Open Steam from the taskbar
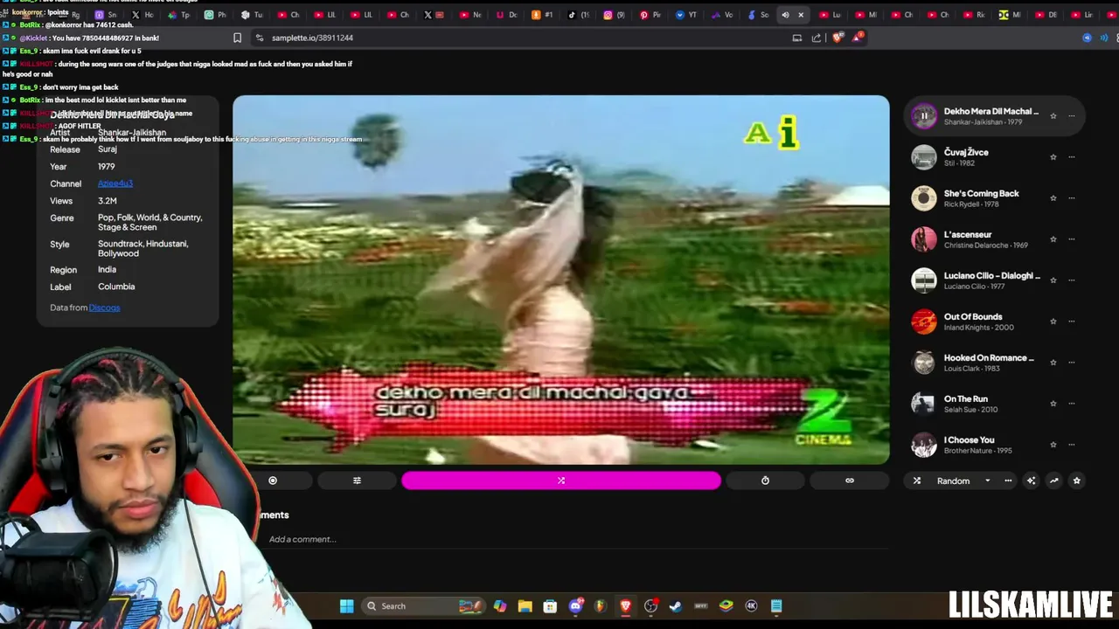 (676, 606)
